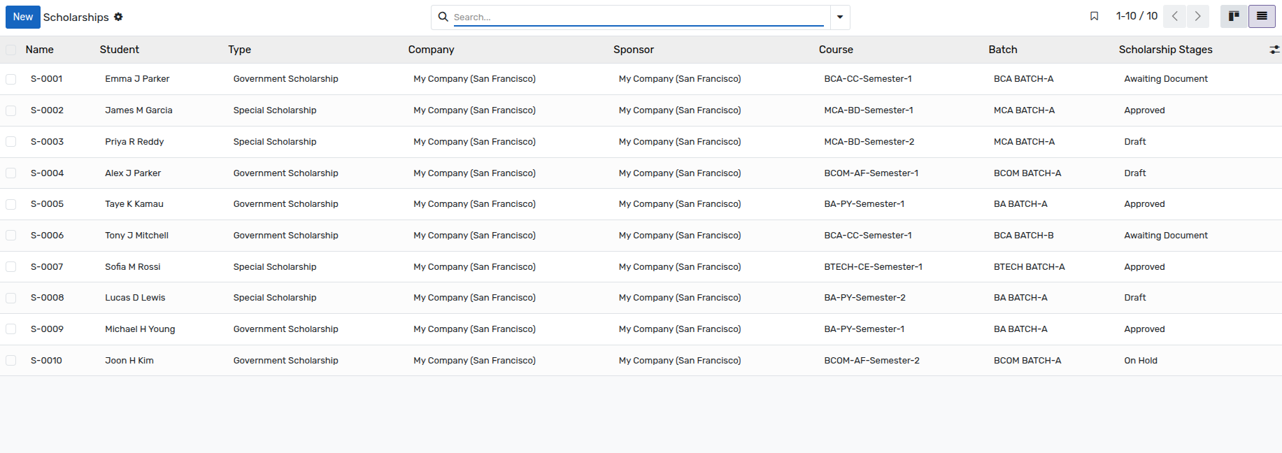Open record S-0009
Screen dimensions: 1282x453
[x=48, y=329]
